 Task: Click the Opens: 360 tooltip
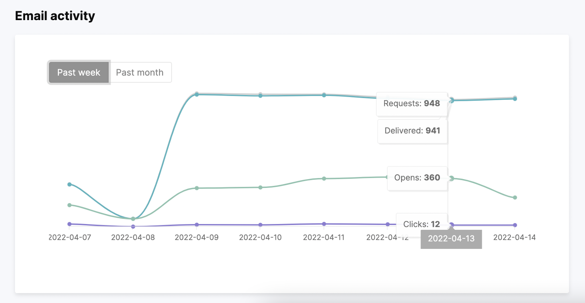point(417,178)
